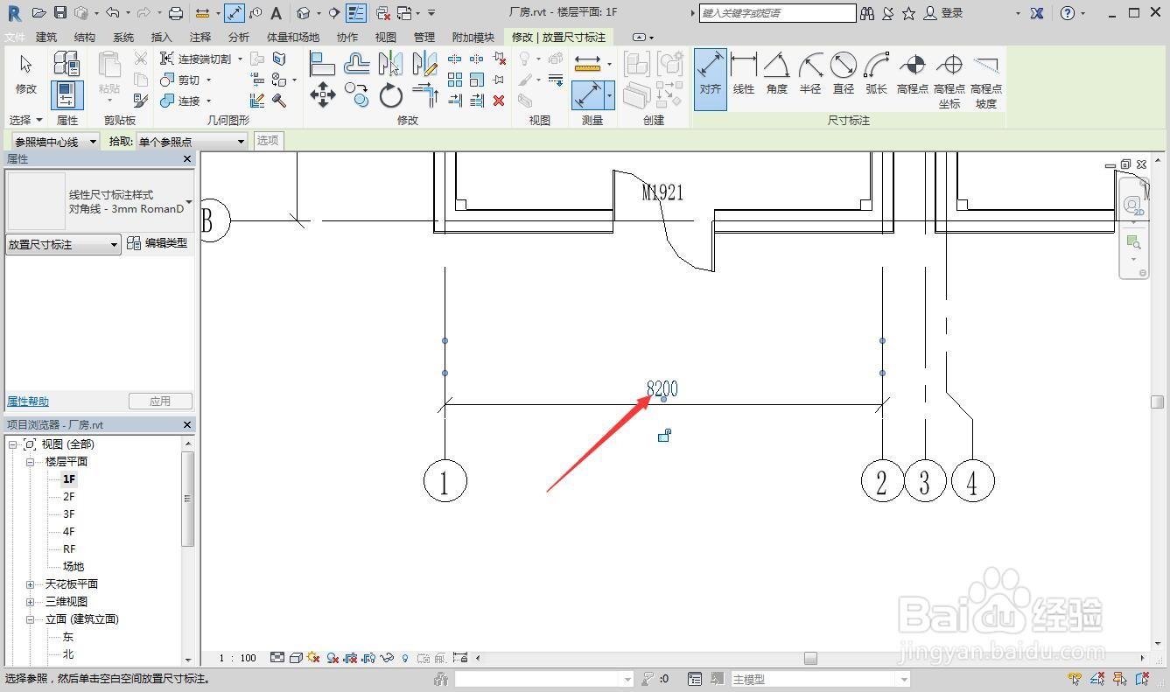Select the Aligned (对齐) dimension tool

711,79
